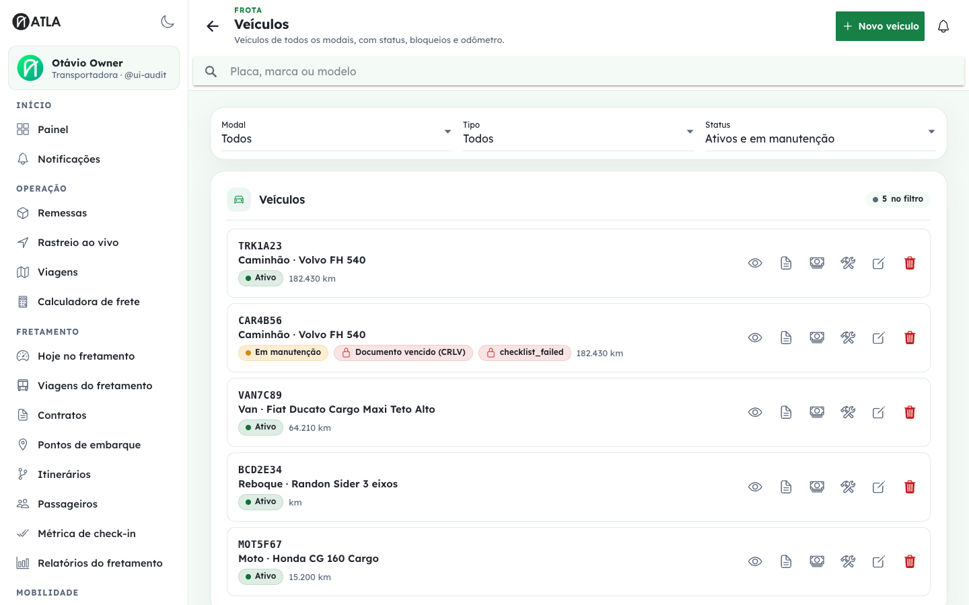Open Rastreio ao vivo
The height and width of the screenshot is (605, 969).
[x=94, y=243]
